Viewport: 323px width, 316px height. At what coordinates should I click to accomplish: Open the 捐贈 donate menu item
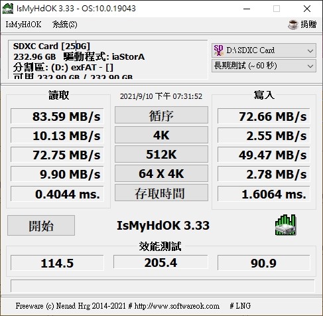click(308, 25)
